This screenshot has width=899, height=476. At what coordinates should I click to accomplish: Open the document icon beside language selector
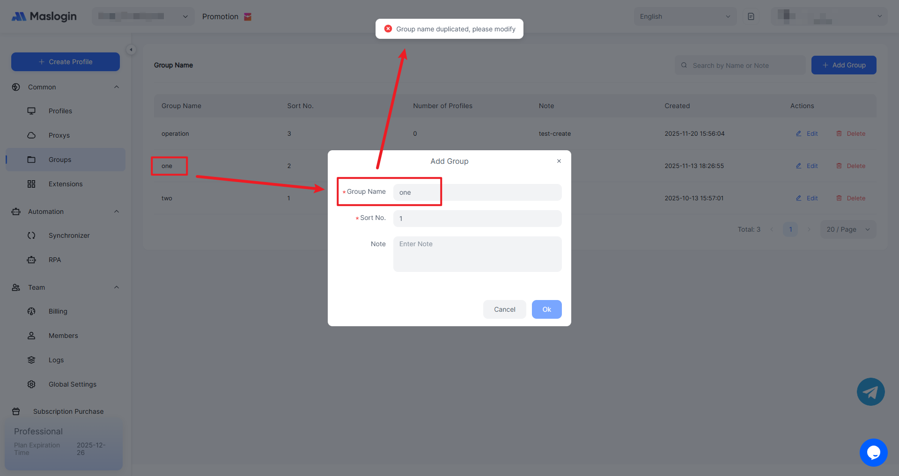click(x=751, y=17)
